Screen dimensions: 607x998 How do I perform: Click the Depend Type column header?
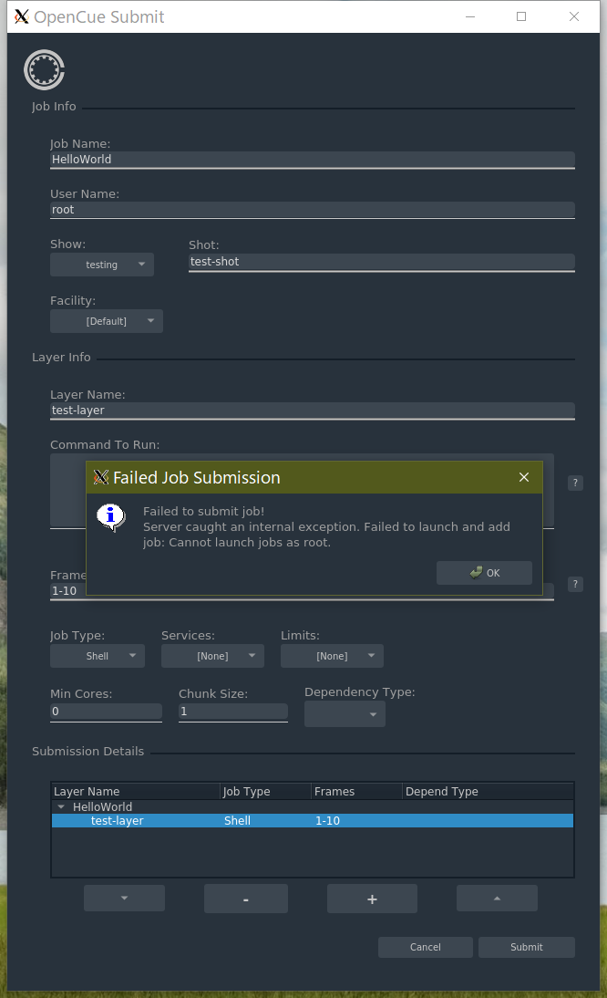pos(488,791)
